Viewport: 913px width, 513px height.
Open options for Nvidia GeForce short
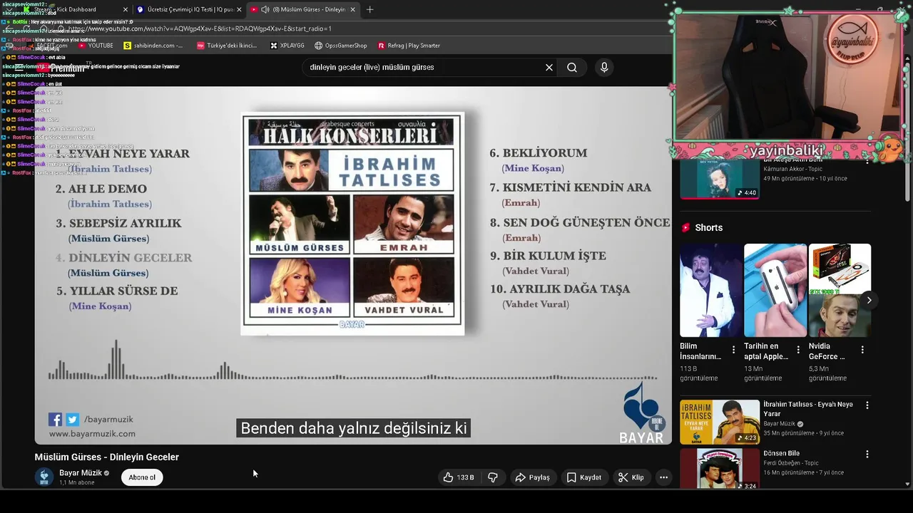[862, 350]
